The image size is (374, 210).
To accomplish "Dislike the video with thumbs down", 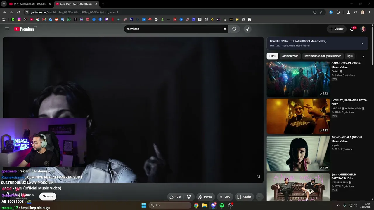I will point(189,197).
